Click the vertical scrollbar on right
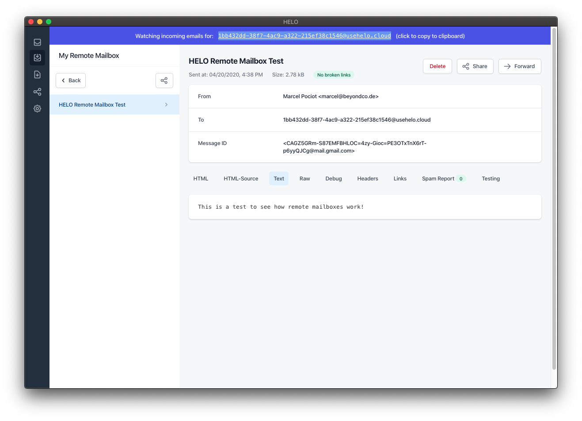Image resolution: width=582 pixels, height=421 pixels. pos(554,198)
